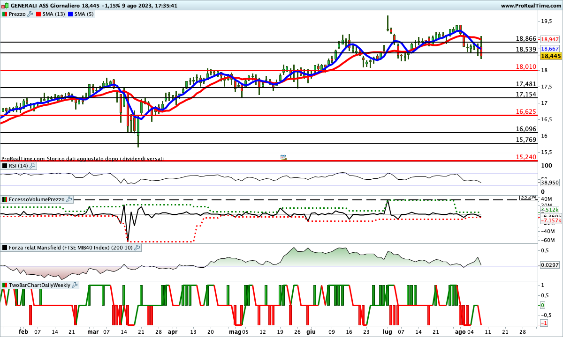Select the SMA (5) indicator label
Viewport: 563px width, 337px height.
[85, 14]
